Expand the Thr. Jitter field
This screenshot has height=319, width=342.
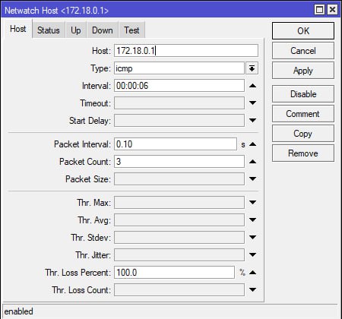click(252, 254)
